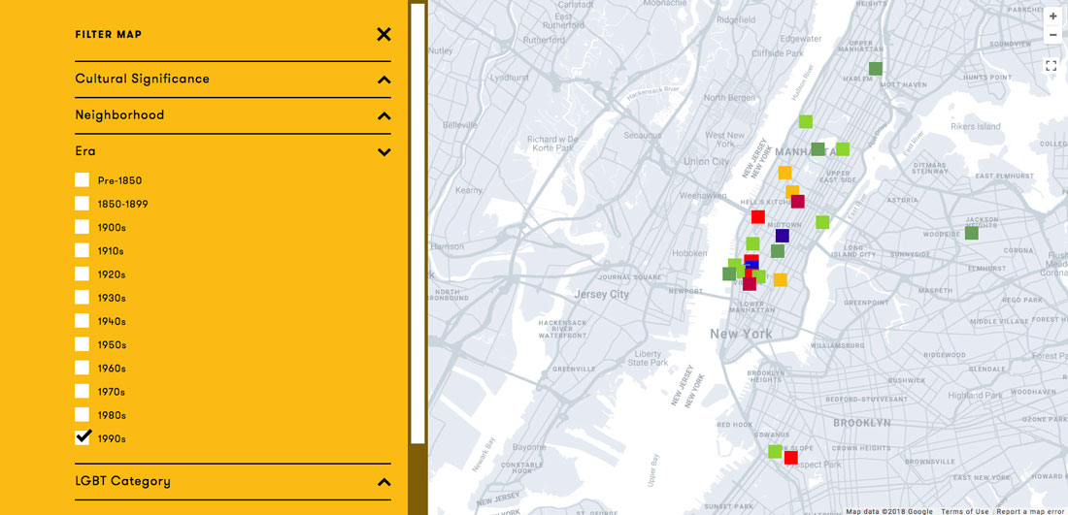The height and width of the screenshot is (515, 1068).
Task: Uncheck the 1990s era checkbox
Action: [x=83, y=438]
